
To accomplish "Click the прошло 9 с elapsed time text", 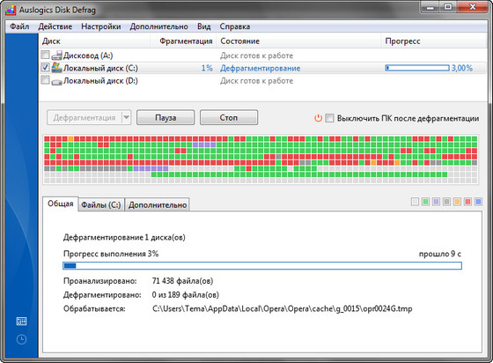I will pyautogui.click(x=440, y=254).
